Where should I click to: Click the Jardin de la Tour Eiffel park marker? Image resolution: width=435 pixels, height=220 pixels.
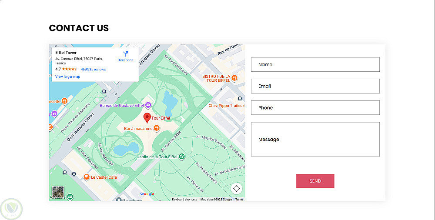182,157
